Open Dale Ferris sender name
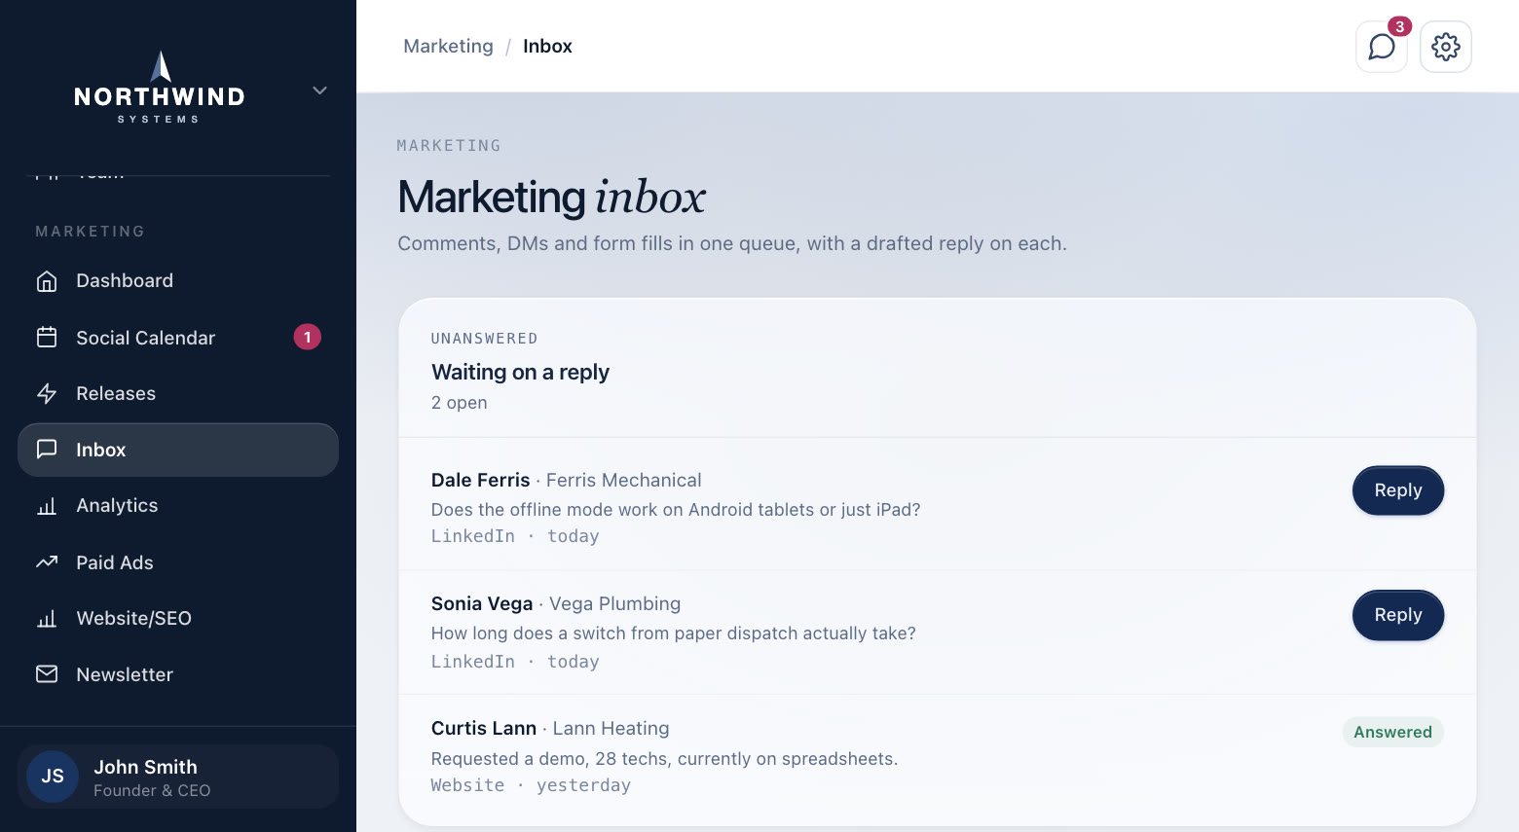Viewport: 1519px width, 832px height. tap(481, 480)
